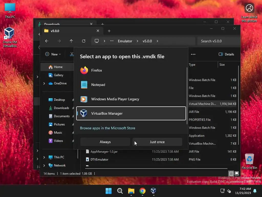Expand the This PC tree node
262x197 pixels.
(44, 157)
